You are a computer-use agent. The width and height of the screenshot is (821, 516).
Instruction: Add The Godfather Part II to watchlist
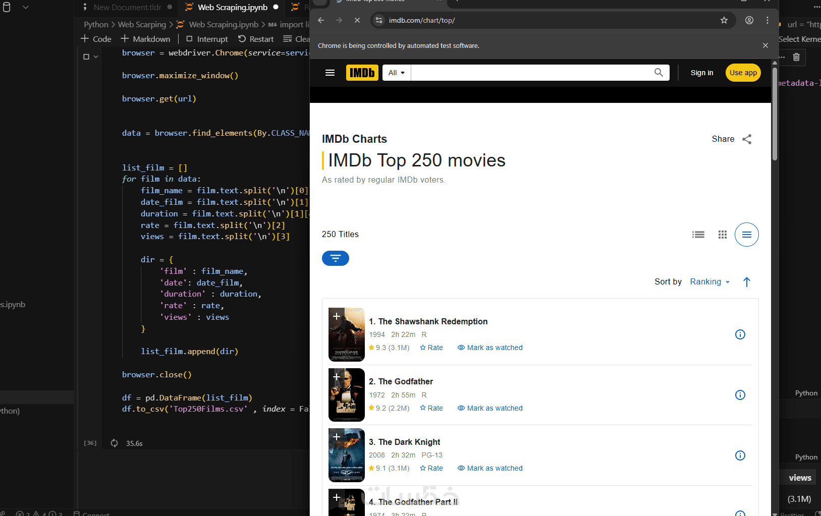[x=336, y=497]
